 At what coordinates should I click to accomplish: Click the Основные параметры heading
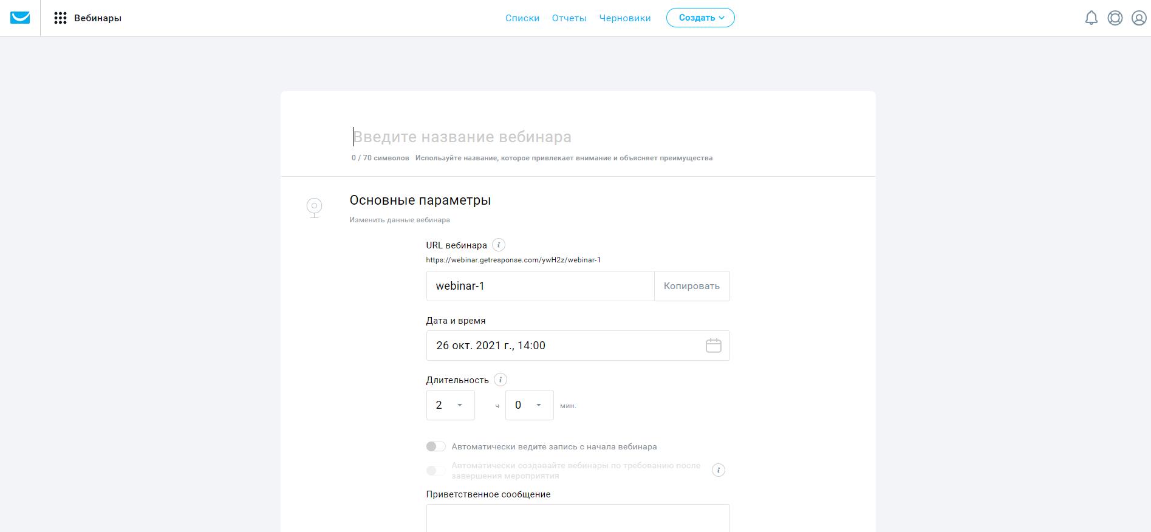pos(420,200)
